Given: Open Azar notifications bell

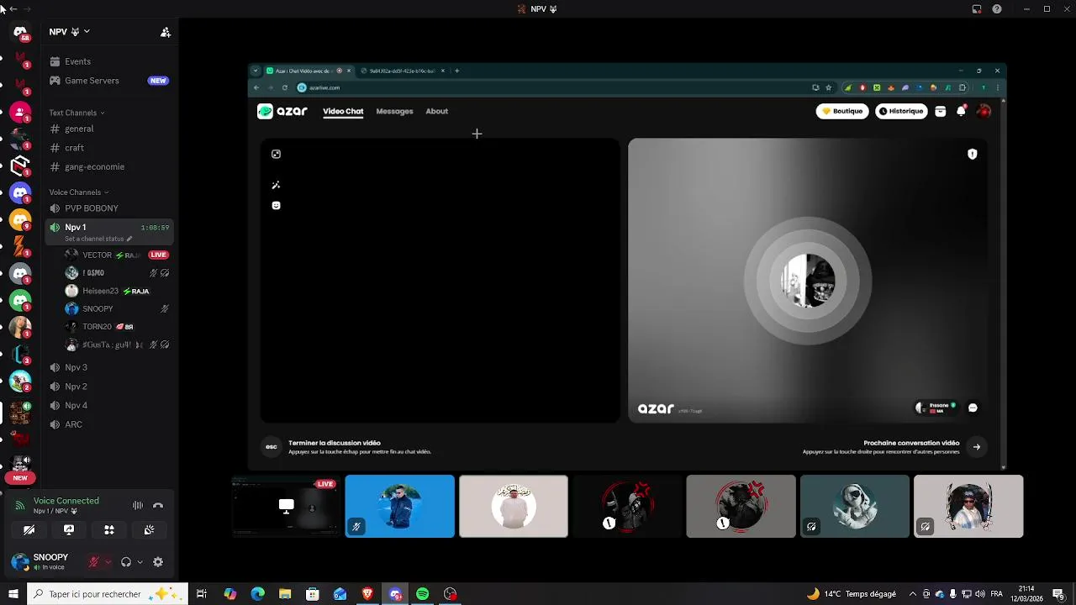Looking at the screenshot, I should coord(961,111).
